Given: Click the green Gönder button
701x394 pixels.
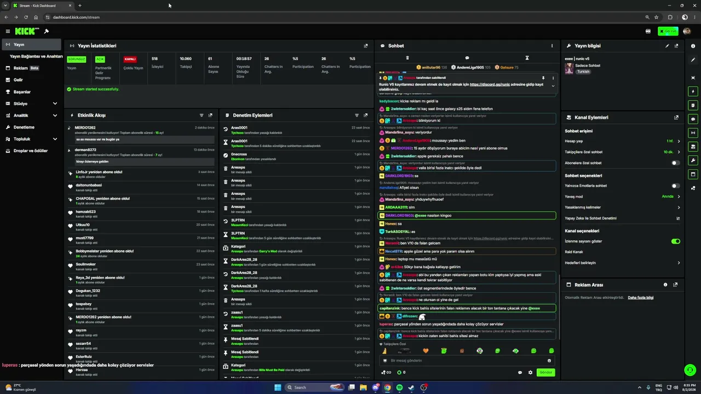Looking at the screenshot, I should tap(546, 373).
